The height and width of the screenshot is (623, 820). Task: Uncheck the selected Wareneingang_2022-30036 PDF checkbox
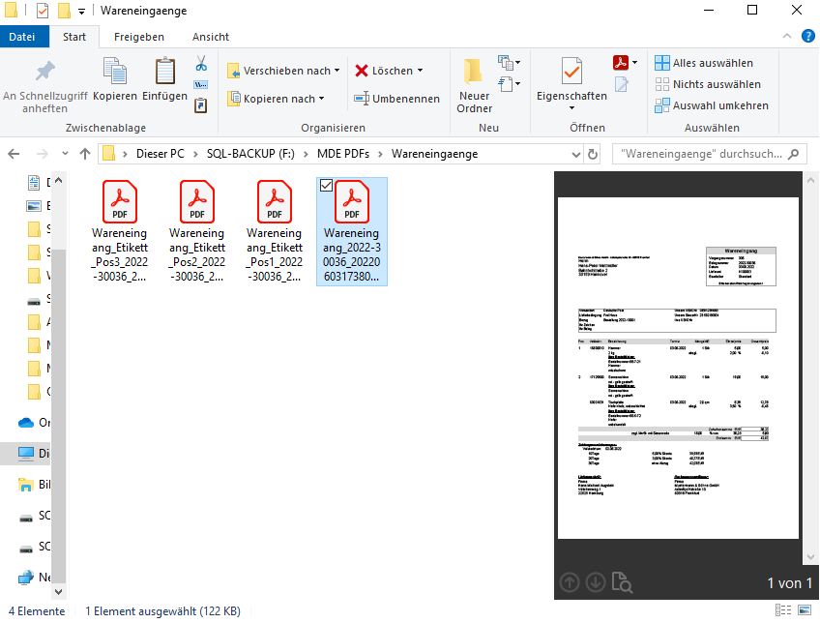(327, 186)
